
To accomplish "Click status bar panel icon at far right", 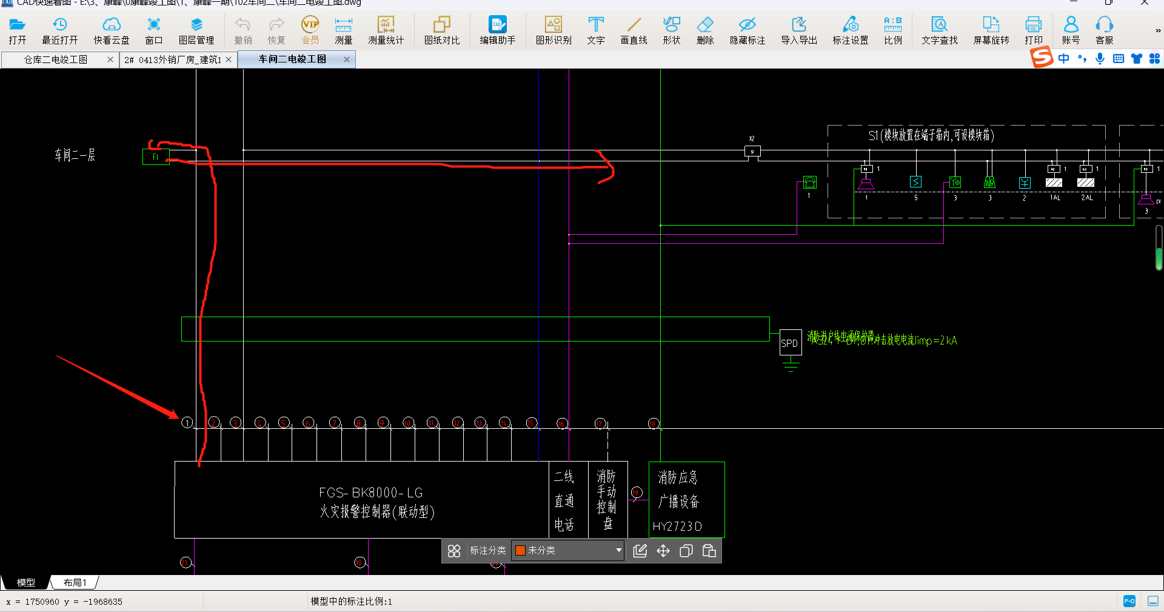I will (1153, 601).
